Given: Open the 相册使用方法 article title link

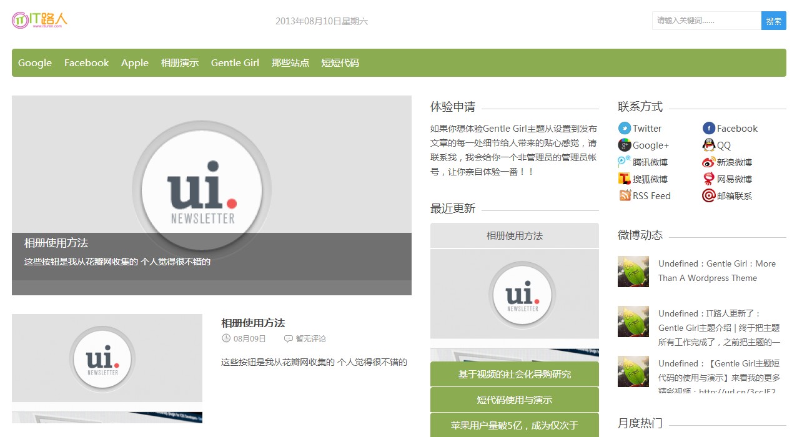Looking at the screenshot, I should click(253, 323).
